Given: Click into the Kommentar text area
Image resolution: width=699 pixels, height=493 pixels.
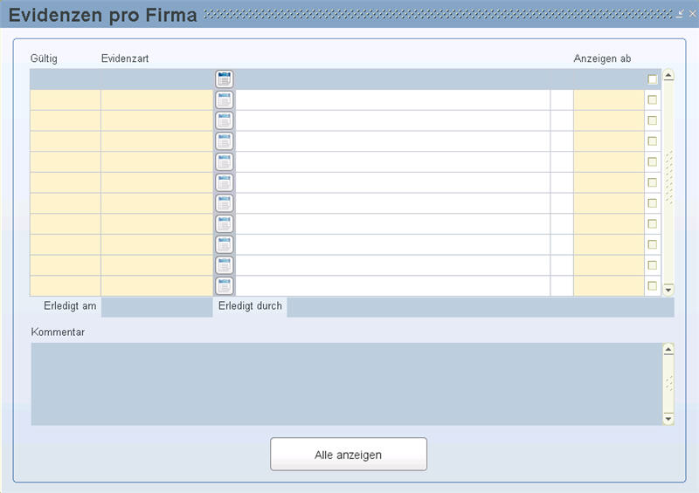Looking at the screenshot, I should click(x=346, y=384).
